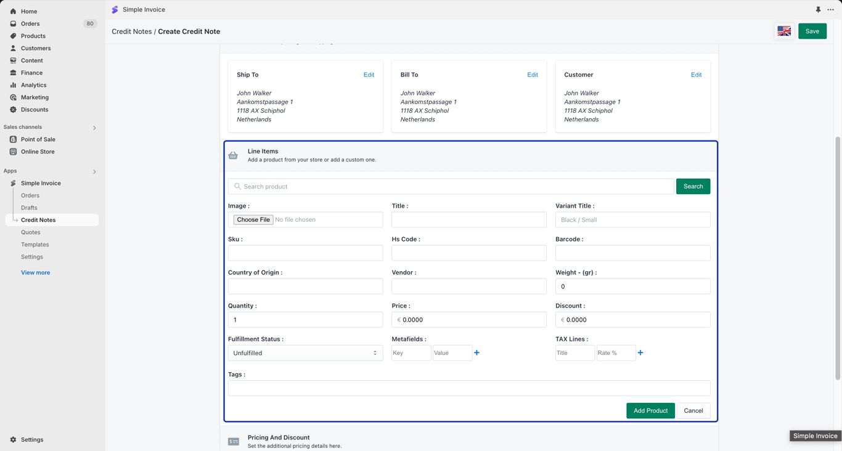Expand the Sales channels section
Screen dimensions: 842x451
coord(94,128)
